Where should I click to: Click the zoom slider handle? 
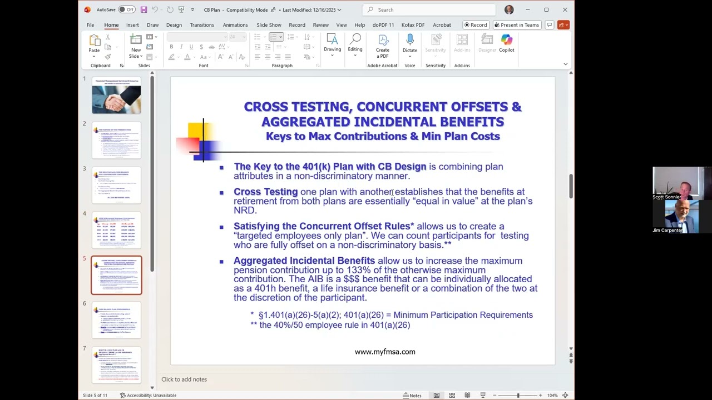(518, 396)
